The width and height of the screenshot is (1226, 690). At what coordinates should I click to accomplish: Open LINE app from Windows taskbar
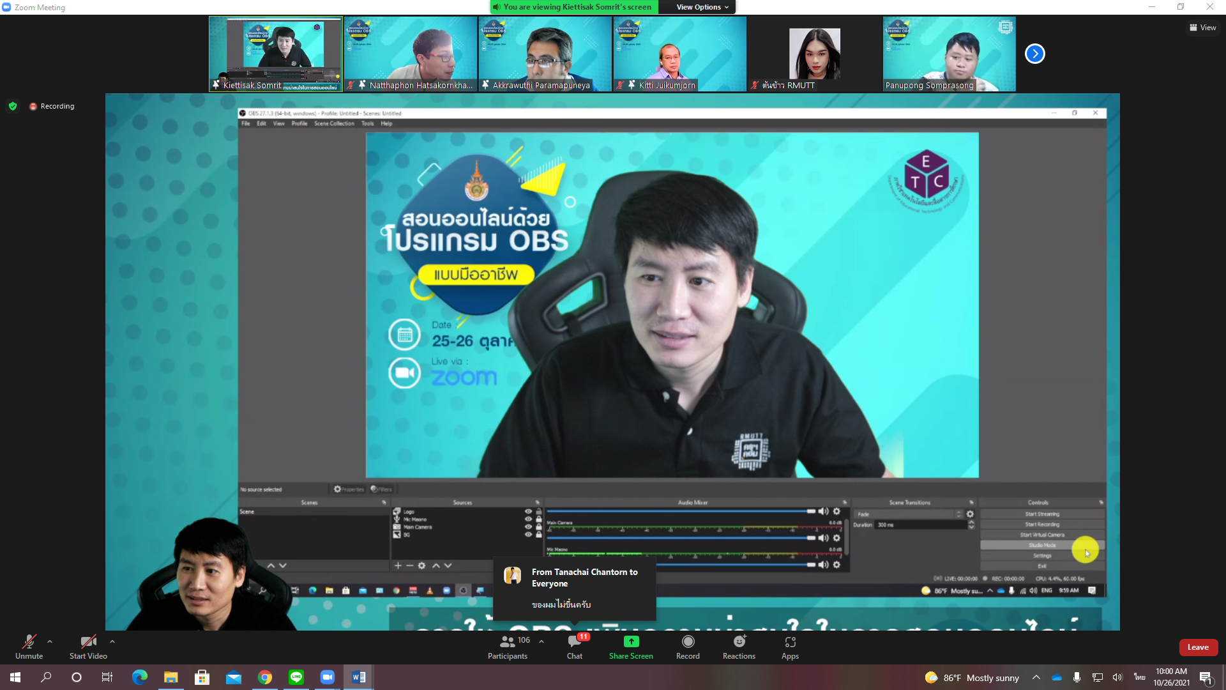click(296, 677)
